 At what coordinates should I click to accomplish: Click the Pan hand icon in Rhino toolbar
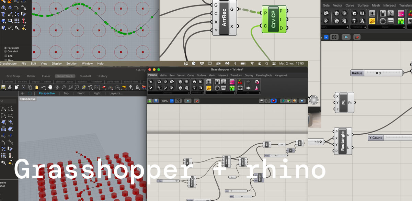click(x=50, y=88)
